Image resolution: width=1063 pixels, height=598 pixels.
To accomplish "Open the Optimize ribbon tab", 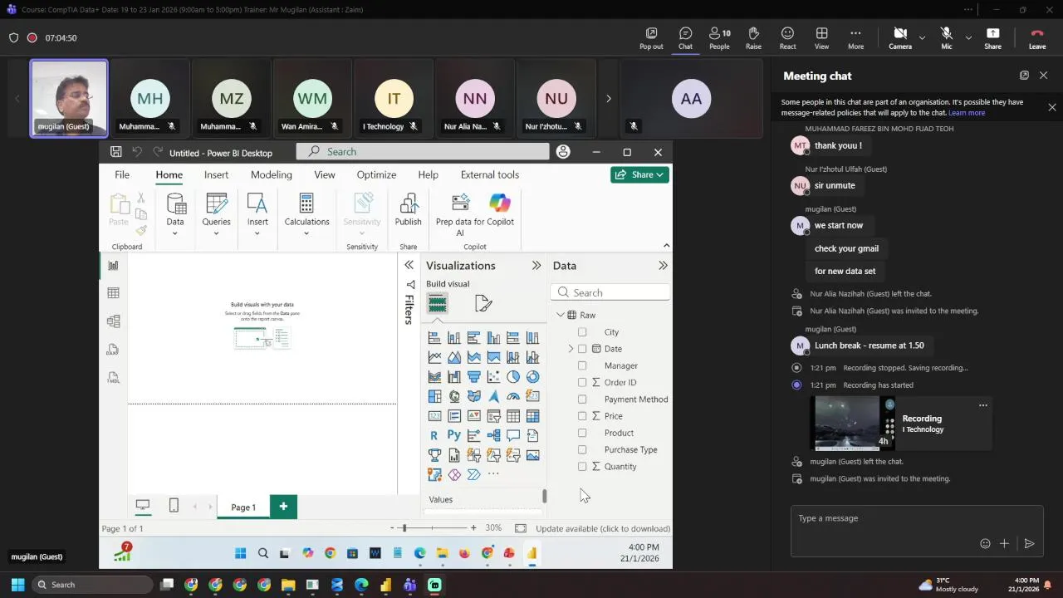I will tap(376, 175).
